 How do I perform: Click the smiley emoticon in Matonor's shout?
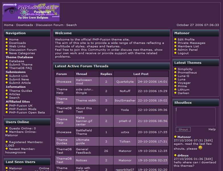tap(200, 148)
